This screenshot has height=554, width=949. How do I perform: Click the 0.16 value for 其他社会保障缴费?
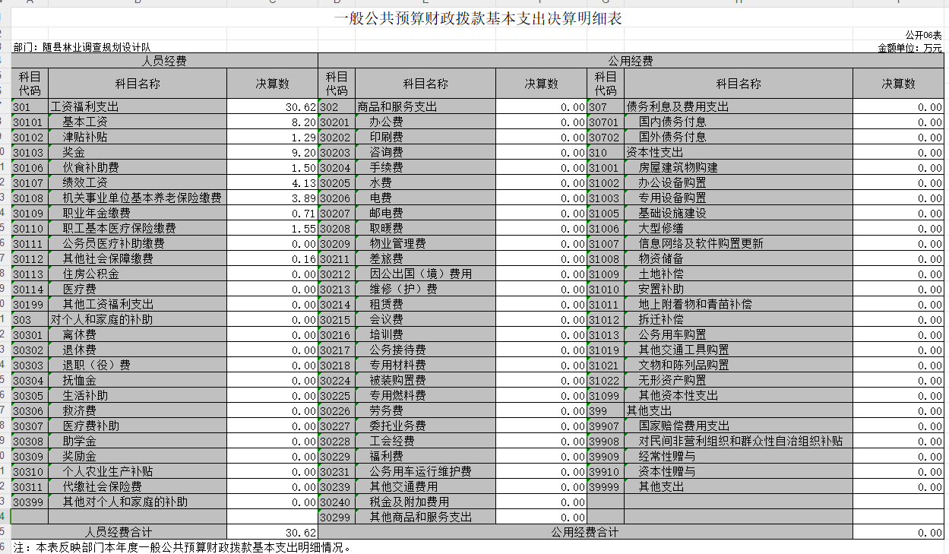(x=272, y=258)
